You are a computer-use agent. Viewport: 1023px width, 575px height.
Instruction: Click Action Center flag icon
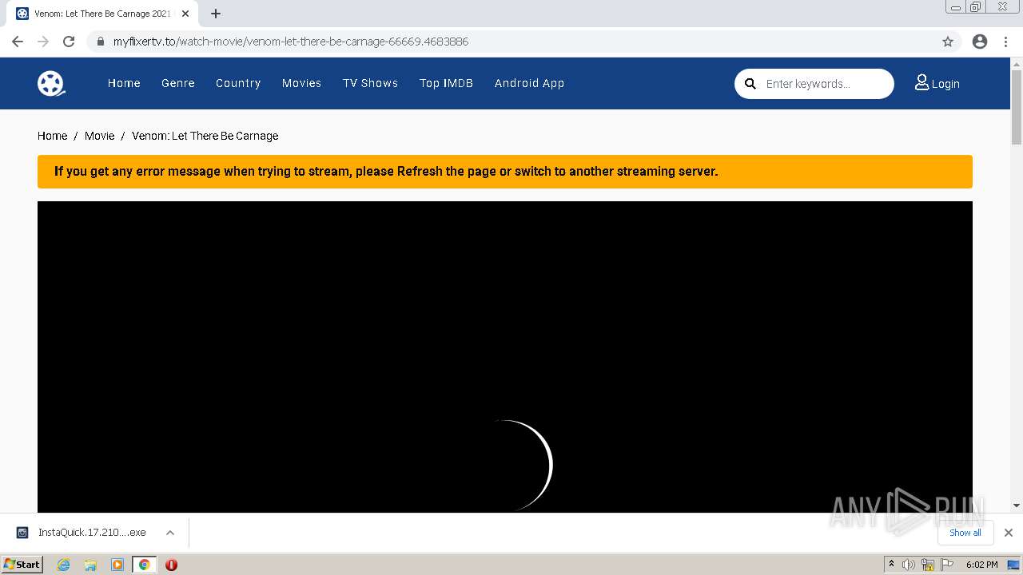pos(947,565)
